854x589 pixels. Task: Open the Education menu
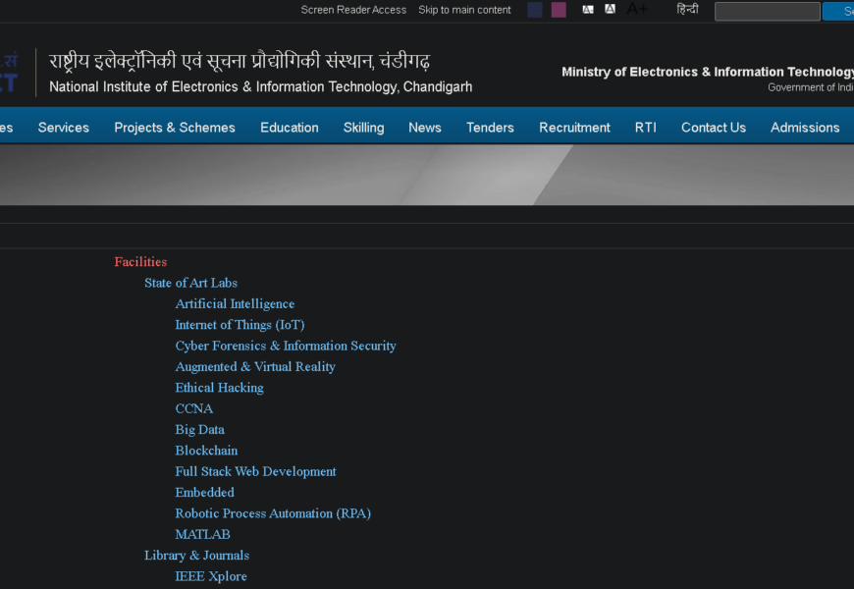click(x=290, y=128)
